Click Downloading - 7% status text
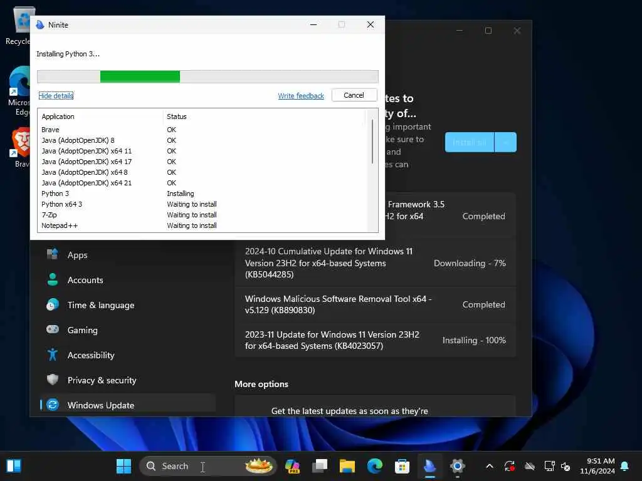The height and width of the screenshot is (481, 642). 470,264
